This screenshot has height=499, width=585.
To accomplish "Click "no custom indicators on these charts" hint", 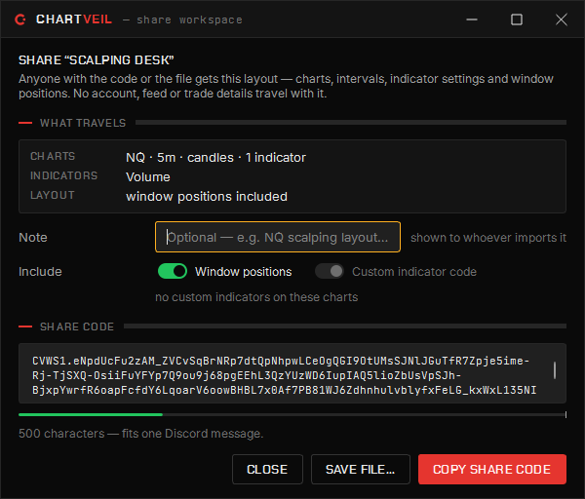I will [x=256, y=297].
